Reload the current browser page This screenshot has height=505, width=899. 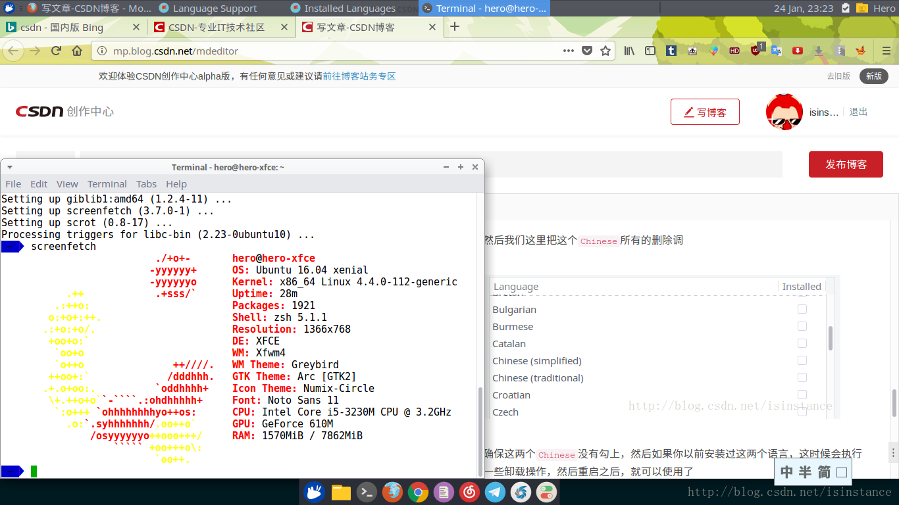(x=56, y=51)
